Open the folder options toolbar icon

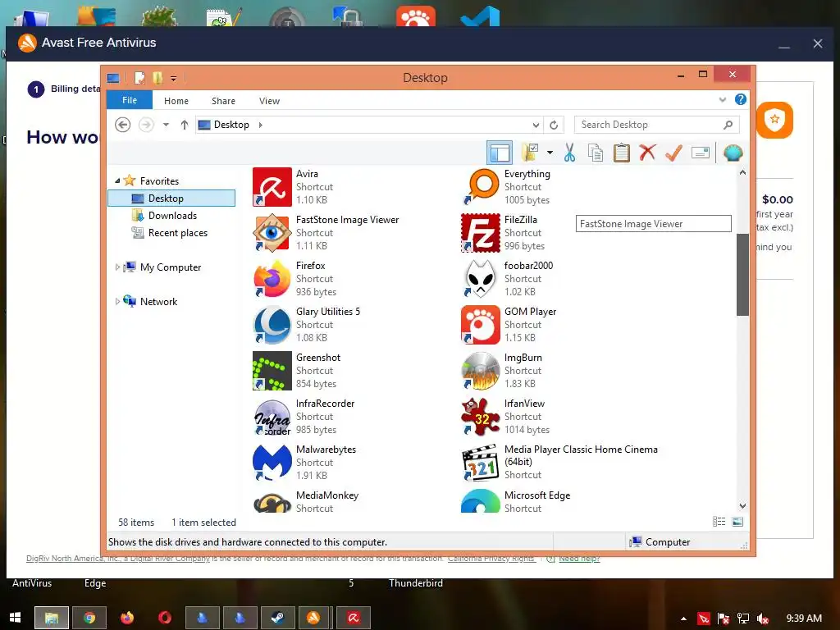[x=530, y=153]
